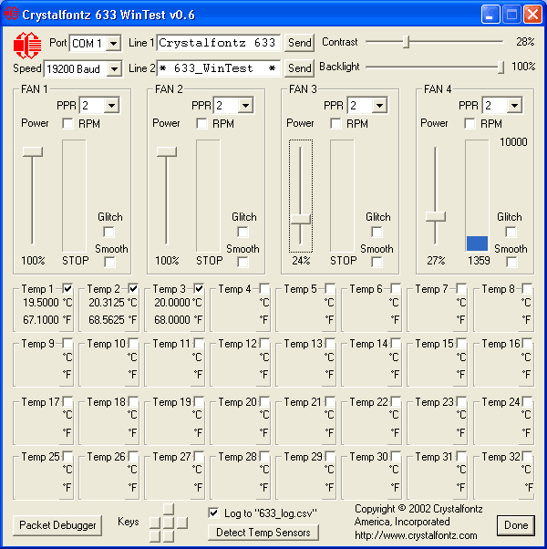The width and height of the screenshot is (547, 549).
Task: Enable FAN 3 RPM checkbox
Action: point(335,124)
